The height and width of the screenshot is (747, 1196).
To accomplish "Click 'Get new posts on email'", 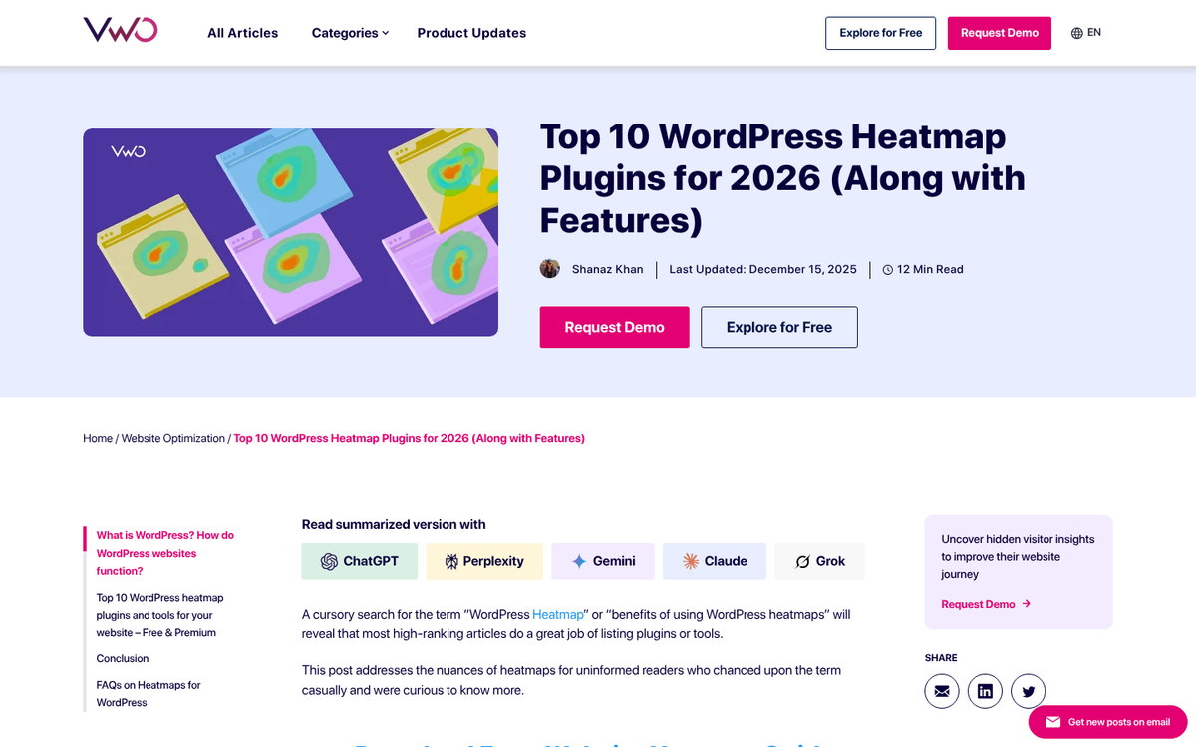I will (x=1107, y=722).
